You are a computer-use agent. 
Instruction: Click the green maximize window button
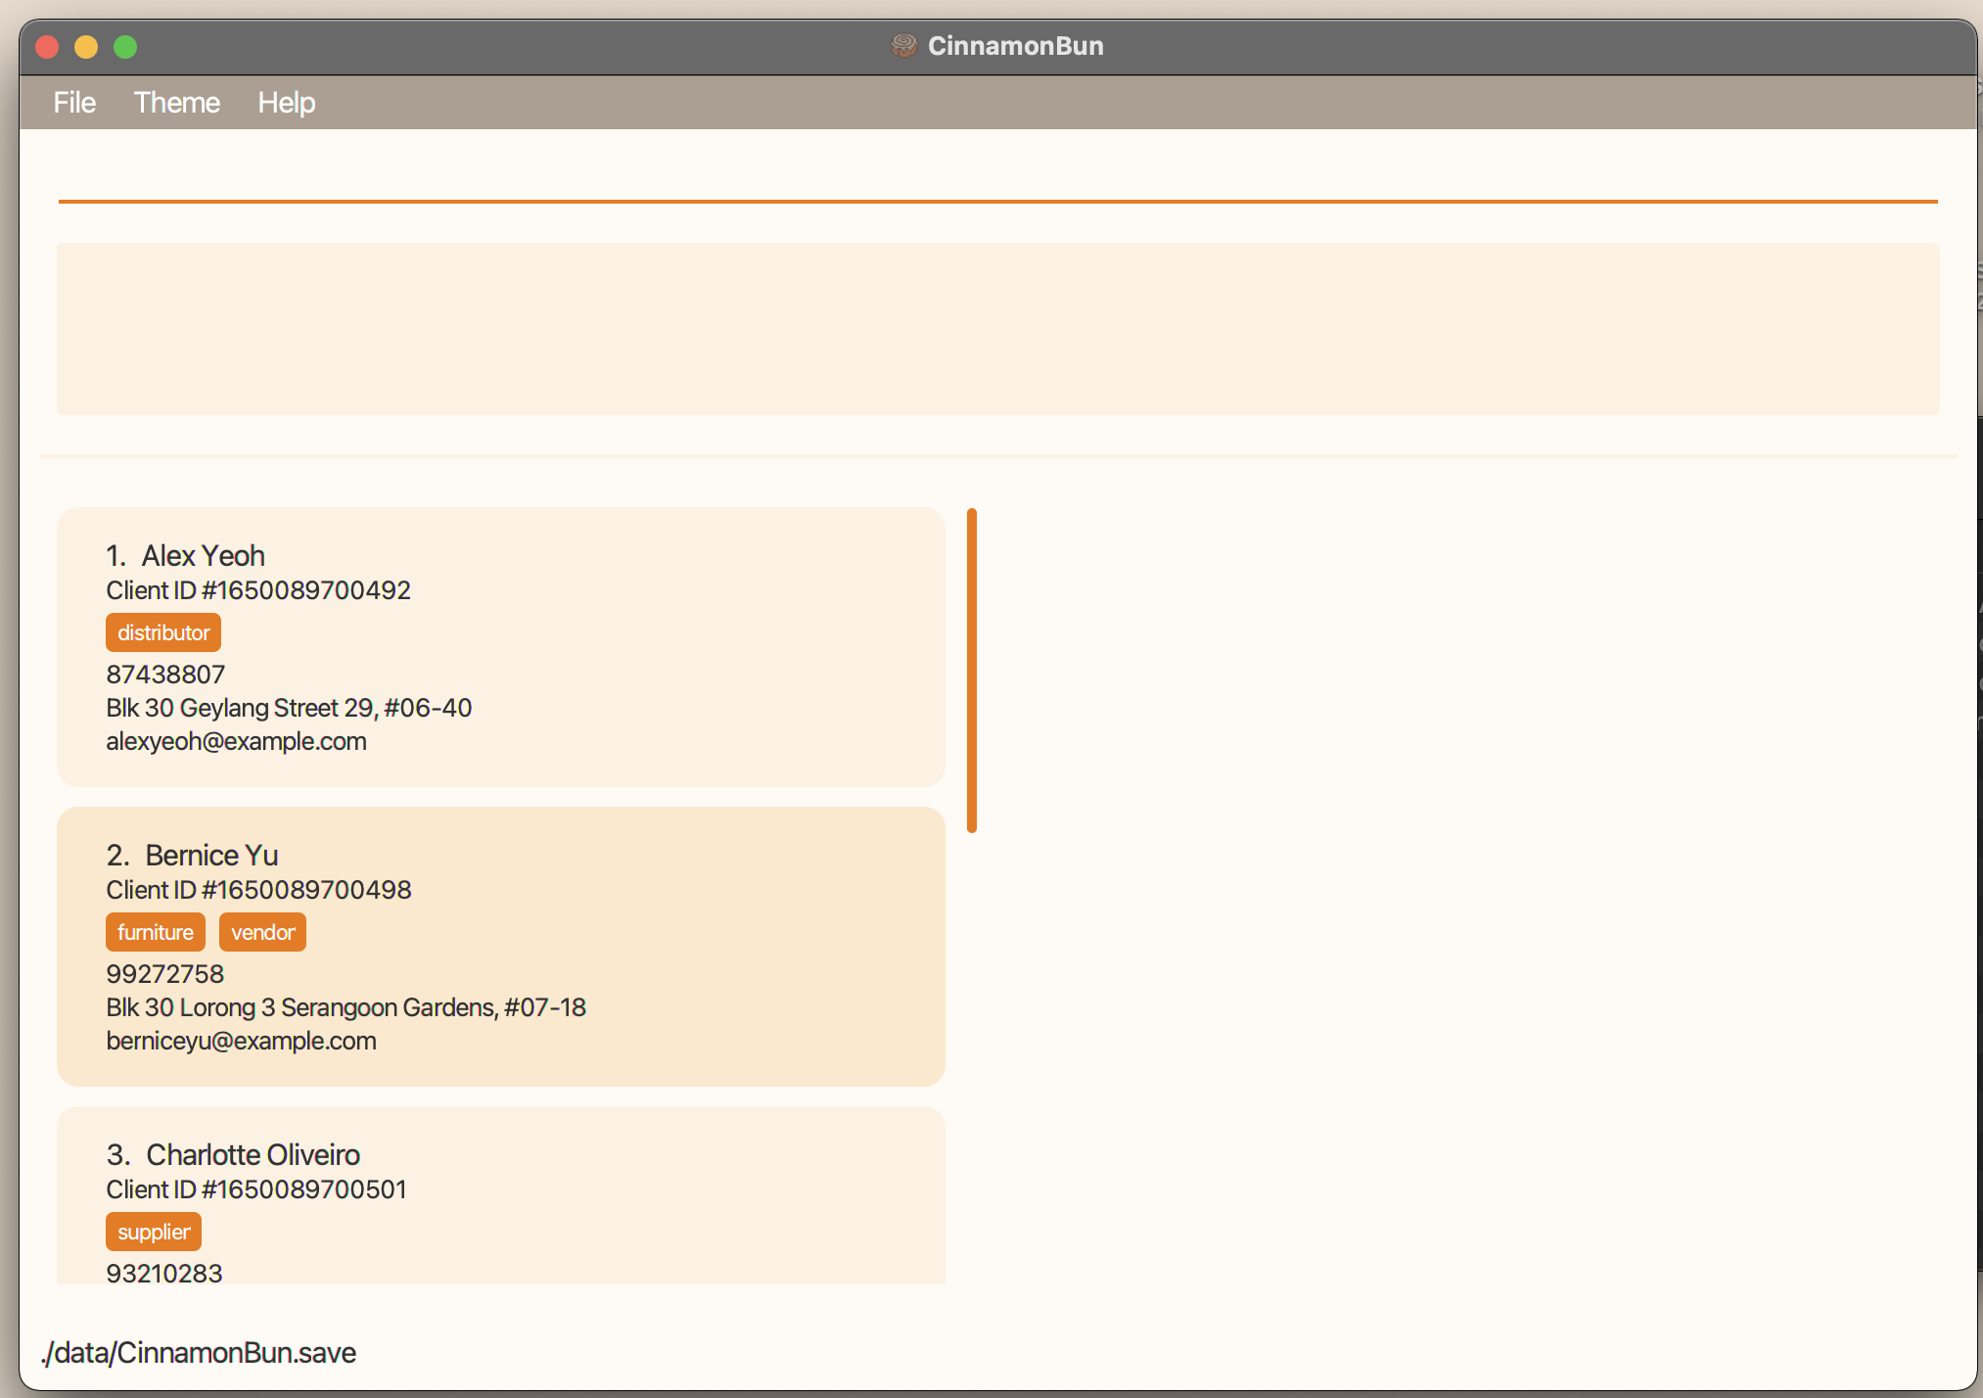(125, 47)
